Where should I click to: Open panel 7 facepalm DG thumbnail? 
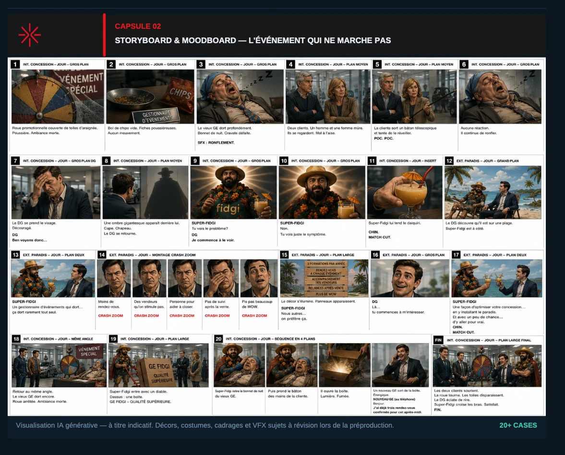pos(56,192)
